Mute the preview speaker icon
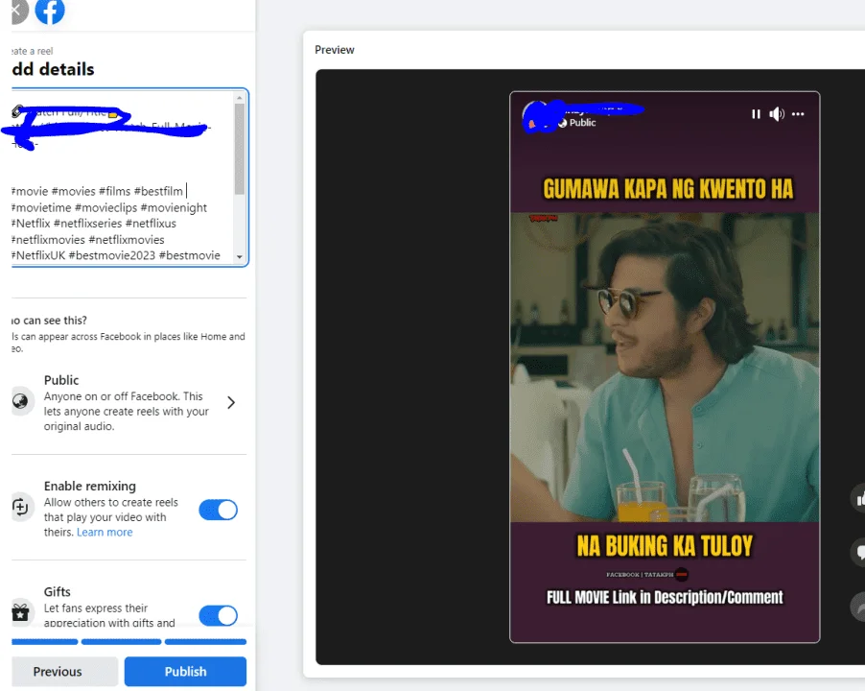 coord(777,114)
